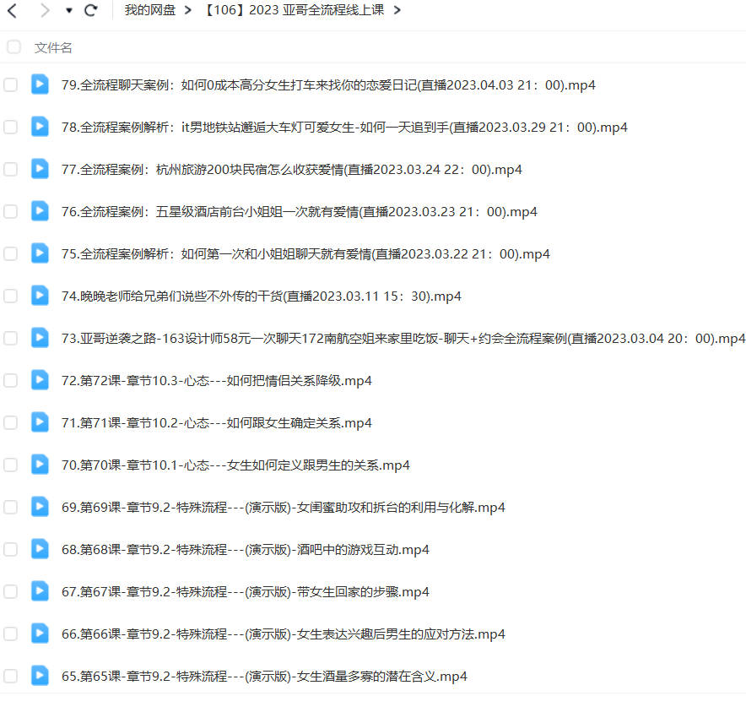Screen dimensions: 746x707
Task: Open file name 74.晚晚老师给兄弟们说些不外传的干货.mp4
Action: 262,296
